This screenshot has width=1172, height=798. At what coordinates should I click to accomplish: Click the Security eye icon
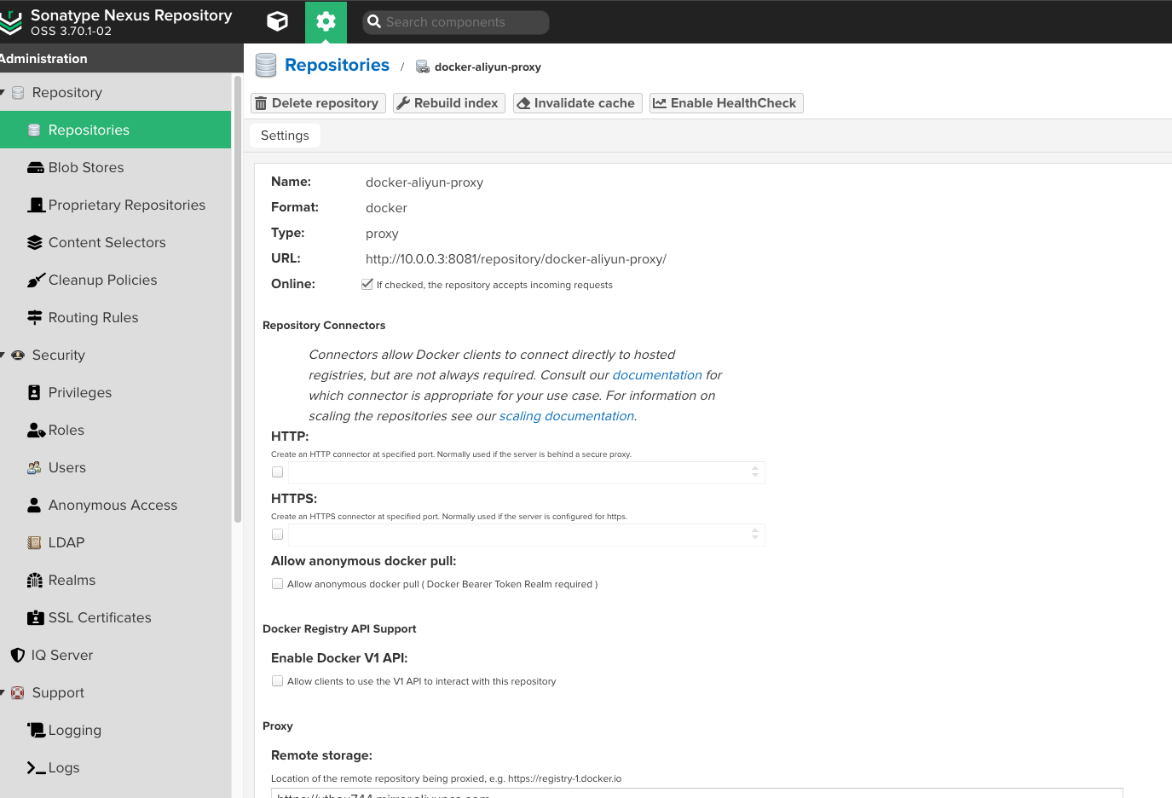(x=18, y=355)
